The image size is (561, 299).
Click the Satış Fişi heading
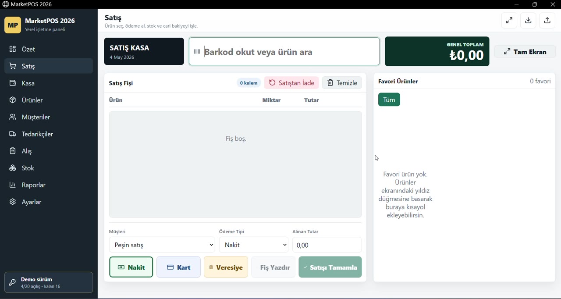(x=121, y=83)
